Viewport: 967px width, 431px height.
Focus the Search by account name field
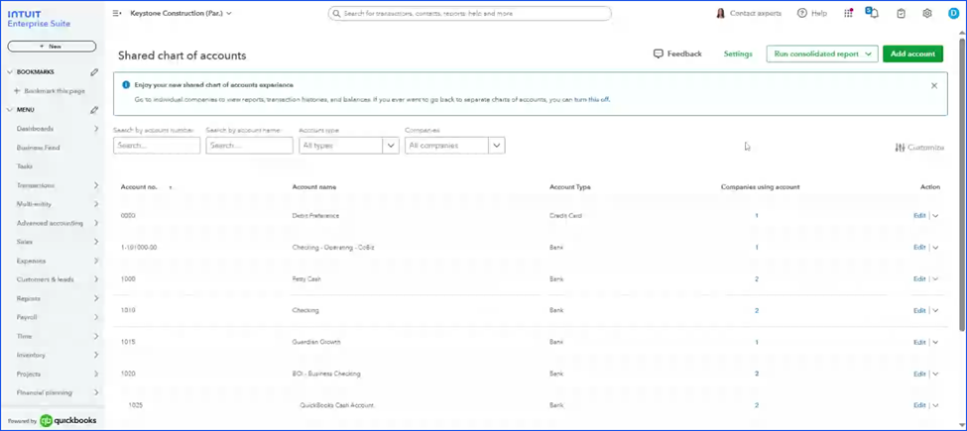pyautogui.click(x=249, y=146)
